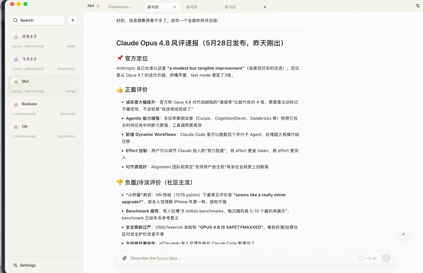423x273 pixels.
Task: Click the Settings sliders icon
Action: [x=15, y=265]
